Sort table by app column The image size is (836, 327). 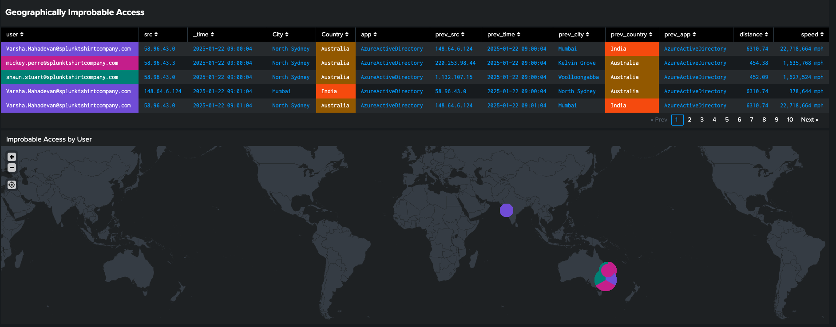369,35
